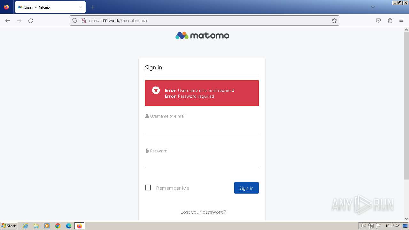Click the browser Forward arrow

click(x=19, y=20)
